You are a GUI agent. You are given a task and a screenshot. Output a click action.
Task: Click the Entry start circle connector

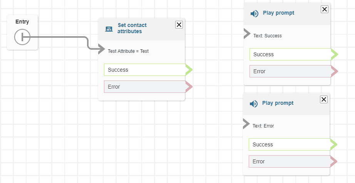coord(22,37)
